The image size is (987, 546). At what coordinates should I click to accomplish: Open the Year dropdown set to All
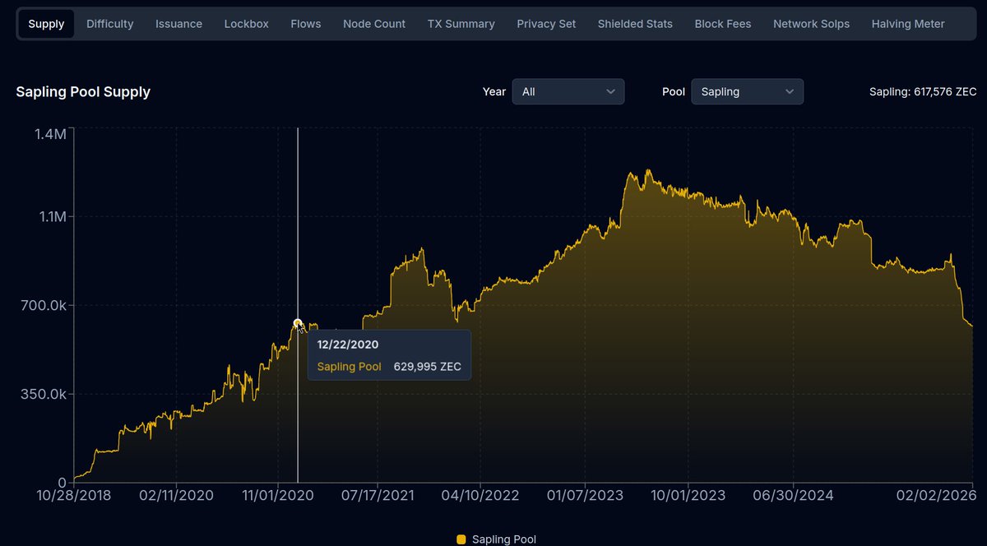568,91
